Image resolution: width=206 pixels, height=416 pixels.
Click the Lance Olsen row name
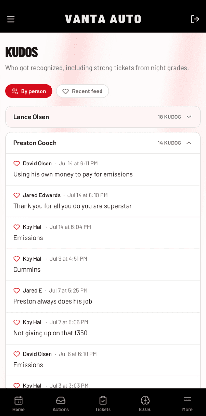click(x=31, y=117)
